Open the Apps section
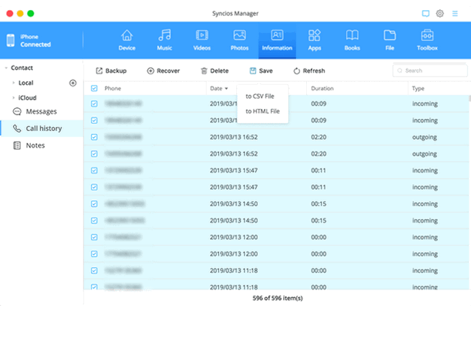This screenshot has width=471, height=340. point(314,40)
